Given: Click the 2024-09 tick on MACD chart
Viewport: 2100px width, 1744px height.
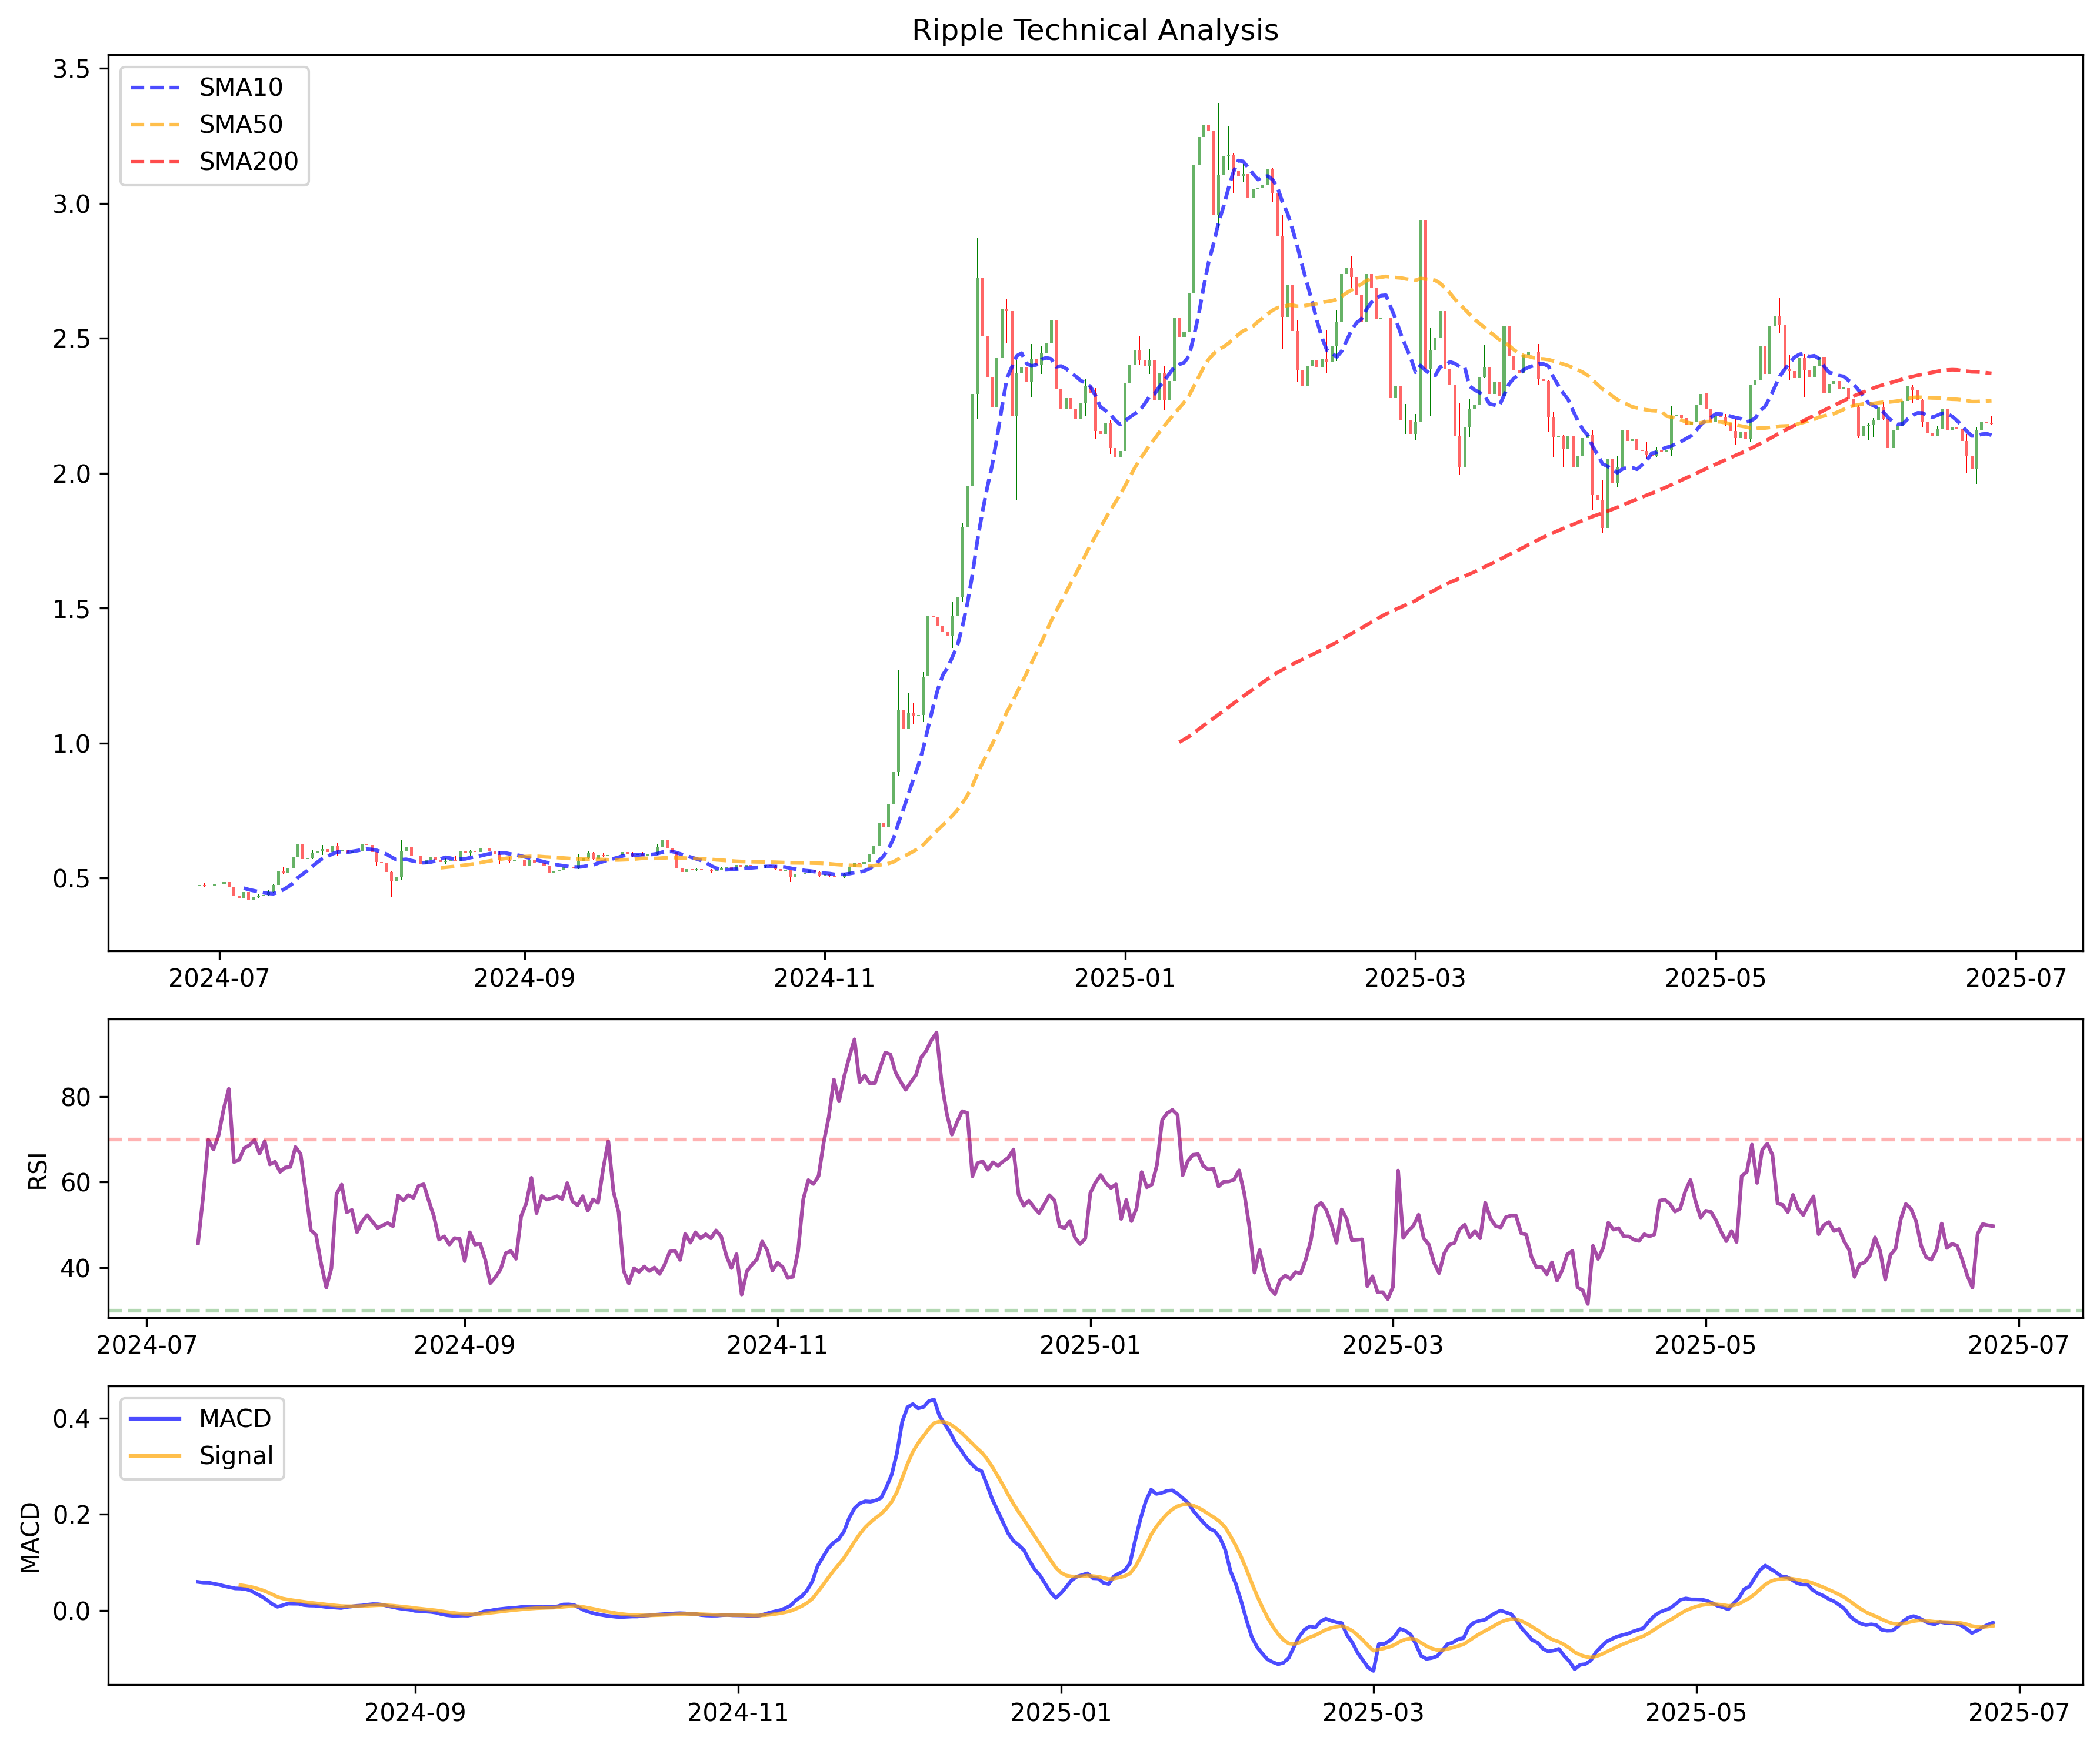Looking at the screenshot, I should pos(414,1712).
